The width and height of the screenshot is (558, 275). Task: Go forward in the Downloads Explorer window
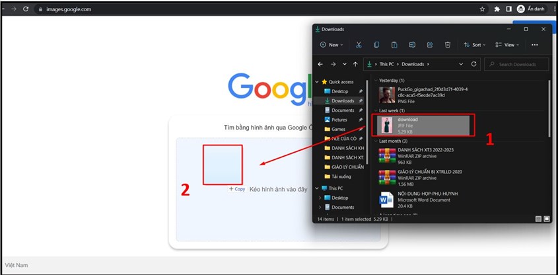333,64
